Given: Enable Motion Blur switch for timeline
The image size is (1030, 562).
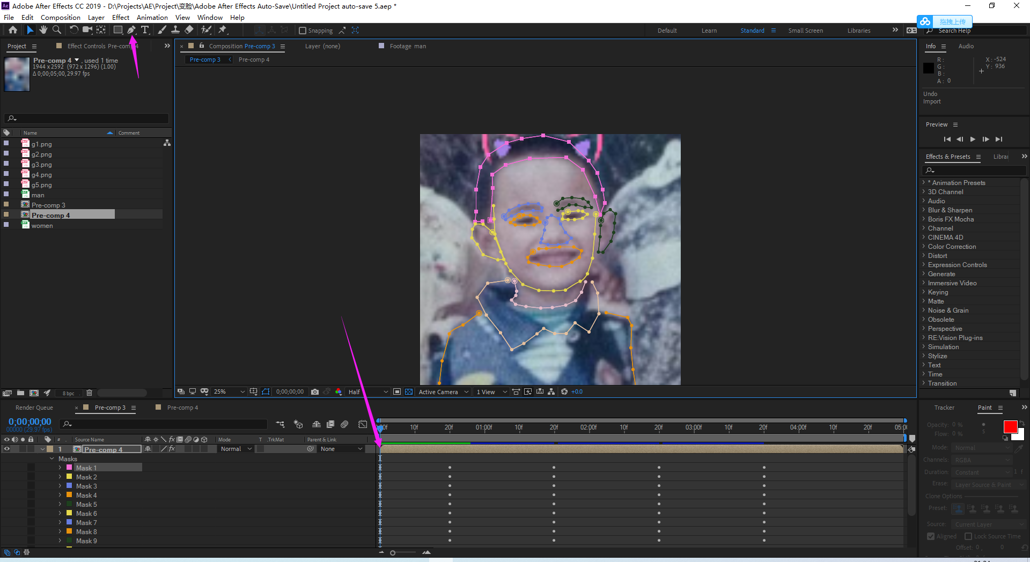Looking at the screenshot, I should point(345,424).
